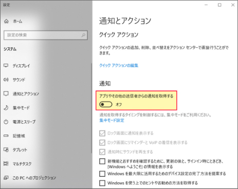The image size is (238, 189).
Task: Toggle アプリやその他の送信者からの通知 switch
Action: click(106, 104)
